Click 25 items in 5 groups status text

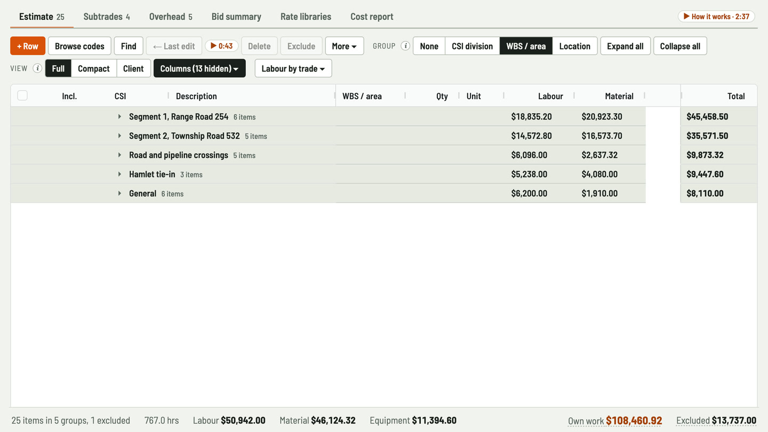tap(70, 420)
